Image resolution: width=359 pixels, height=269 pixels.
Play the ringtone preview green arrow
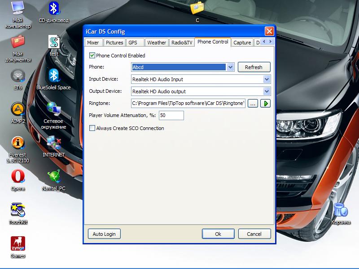[x=266, y=104]
